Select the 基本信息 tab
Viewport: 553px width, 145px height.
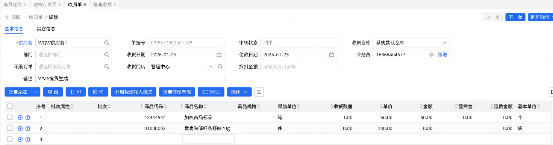tap(14, 29)
